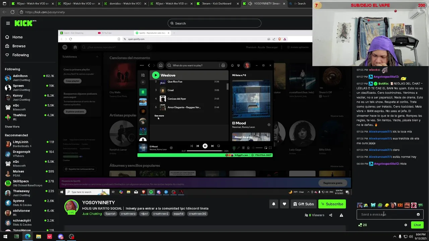Open AdinRoss channel in sidebar

tap(29, 78)
